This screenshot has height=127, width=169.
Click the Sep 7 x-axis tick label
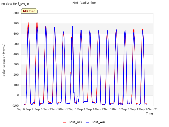[30, 109]
